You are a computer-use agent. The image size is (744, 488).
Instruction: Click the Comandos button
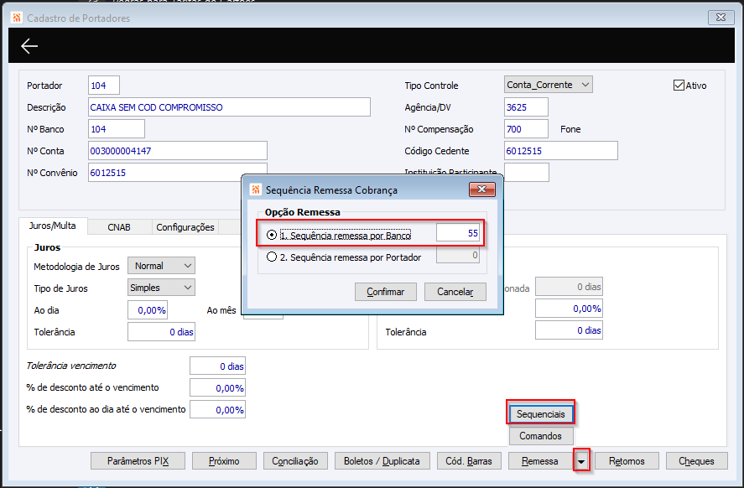pyautogui.click(x=541, y=436)
